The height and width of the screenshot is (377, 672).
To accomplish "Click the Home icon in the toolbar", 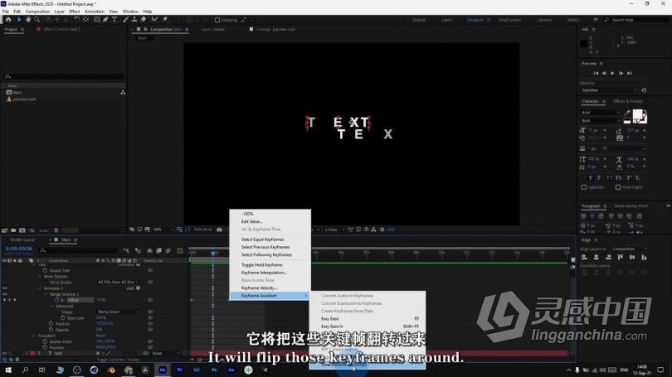I will [8, 20].
